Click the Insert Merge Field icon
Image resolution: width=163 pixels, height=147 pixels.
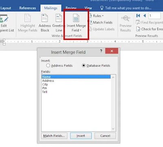(x=76, y=18)
